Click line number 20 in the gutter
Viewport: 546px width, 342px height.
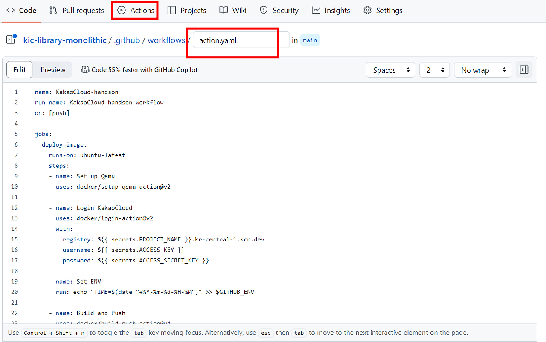15,292
